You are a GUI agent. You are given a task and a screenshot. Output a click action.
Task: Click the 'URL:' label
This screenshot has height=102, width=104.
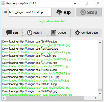pos(5,12)
